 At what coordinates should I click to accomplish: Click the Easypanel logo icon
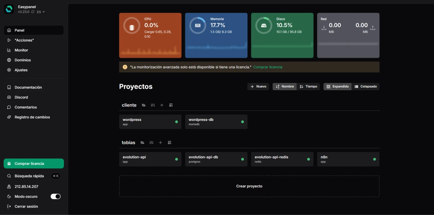tap(9, 9)
